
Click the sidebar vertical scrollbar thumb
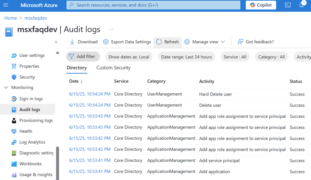pos(58,163)
